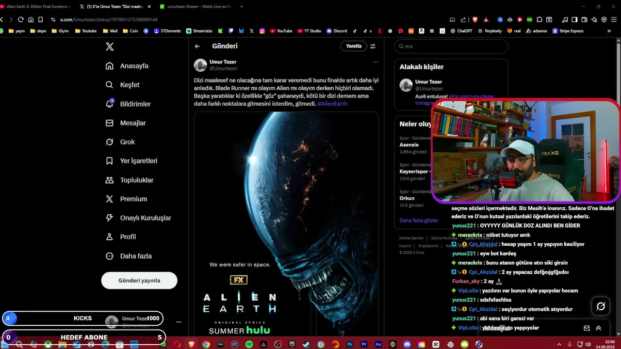Open Keşfet explore page

(x=122, y=85)
